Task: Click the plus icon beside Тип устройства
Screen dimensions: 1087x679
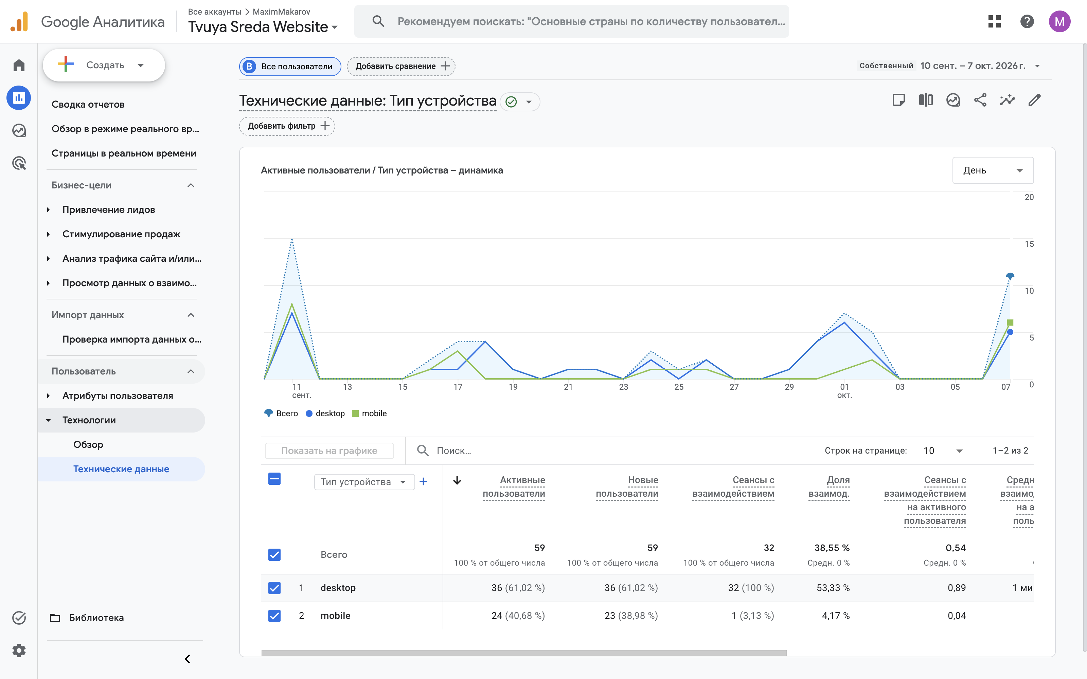Action: [423, 481]
